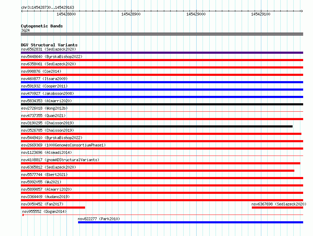
Task: Click the nsv6562831 (Sedlazeck2020) variant label
Action: pos(49,49)
